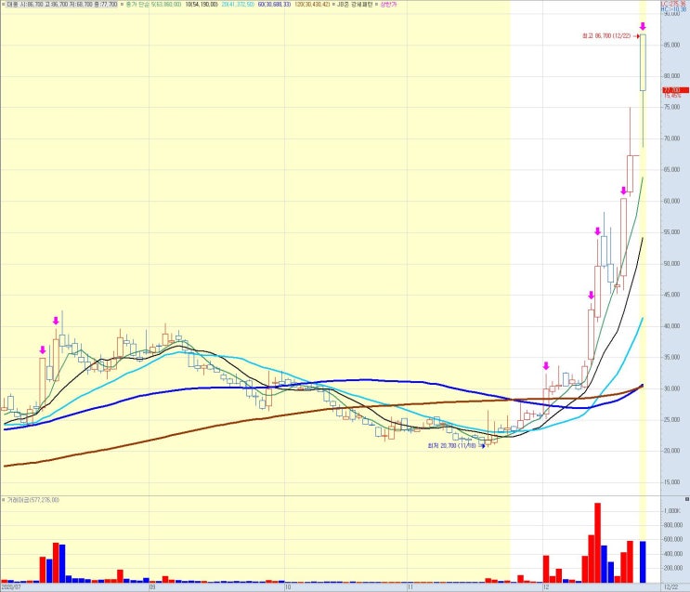
Task: Select the 120-day moving average legend
Action: pyautogui.click(x=312, y=4)
